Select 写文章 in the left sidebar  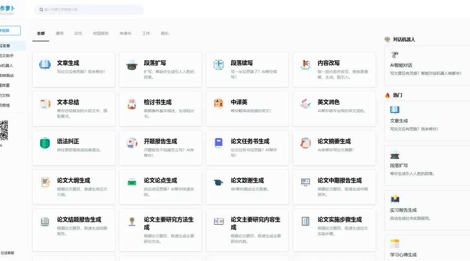pyautogui.click(x=12, y=45)
